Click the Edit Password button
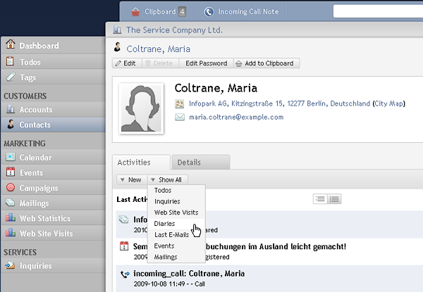 click(x=207, y=63)
